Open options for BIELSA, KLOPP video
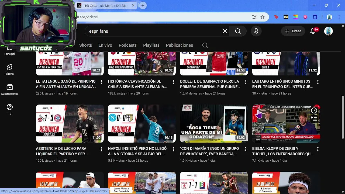Screen dimensions: 345x194 click(318, 149)
